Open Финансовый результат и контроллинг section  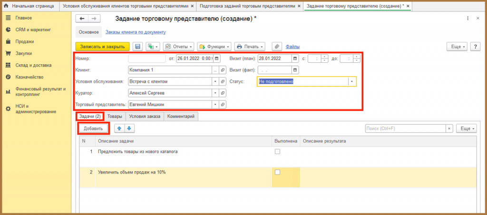[x=40, y=91]
